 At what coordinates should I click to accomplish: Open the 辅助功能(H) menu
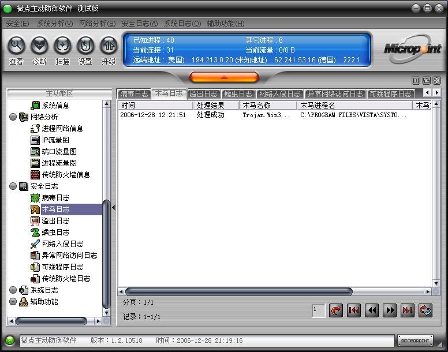coord(226,24)
